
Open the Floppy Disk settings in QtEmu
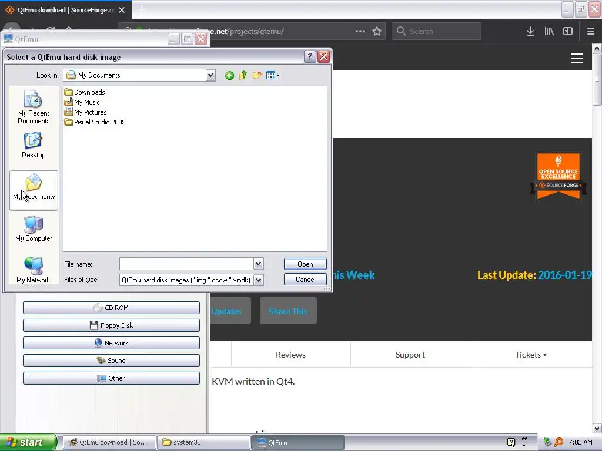pos(111,325)
